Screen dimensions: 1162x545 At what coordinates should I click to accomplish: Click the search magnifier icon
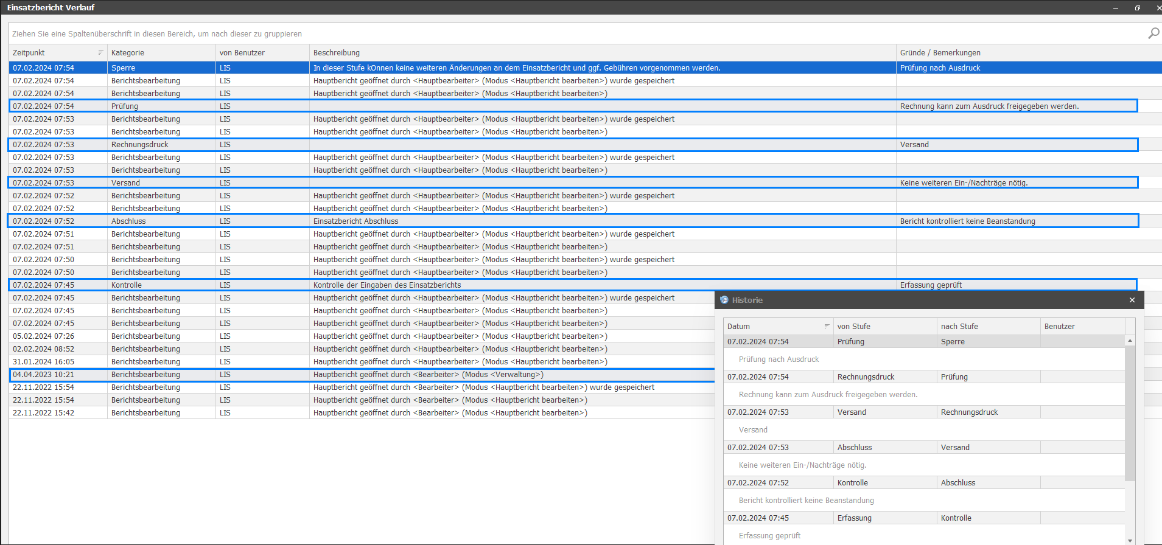coord(1153,33)
